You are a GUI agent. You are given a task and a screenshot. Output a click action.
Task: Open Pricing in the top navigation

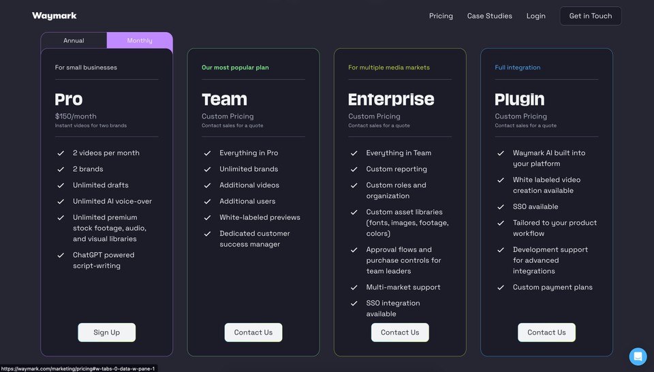tap(441, 16)
